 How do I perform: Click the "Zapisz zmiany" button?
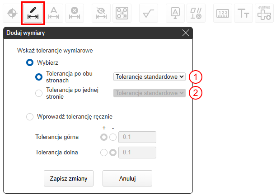(x=69, y=178)
